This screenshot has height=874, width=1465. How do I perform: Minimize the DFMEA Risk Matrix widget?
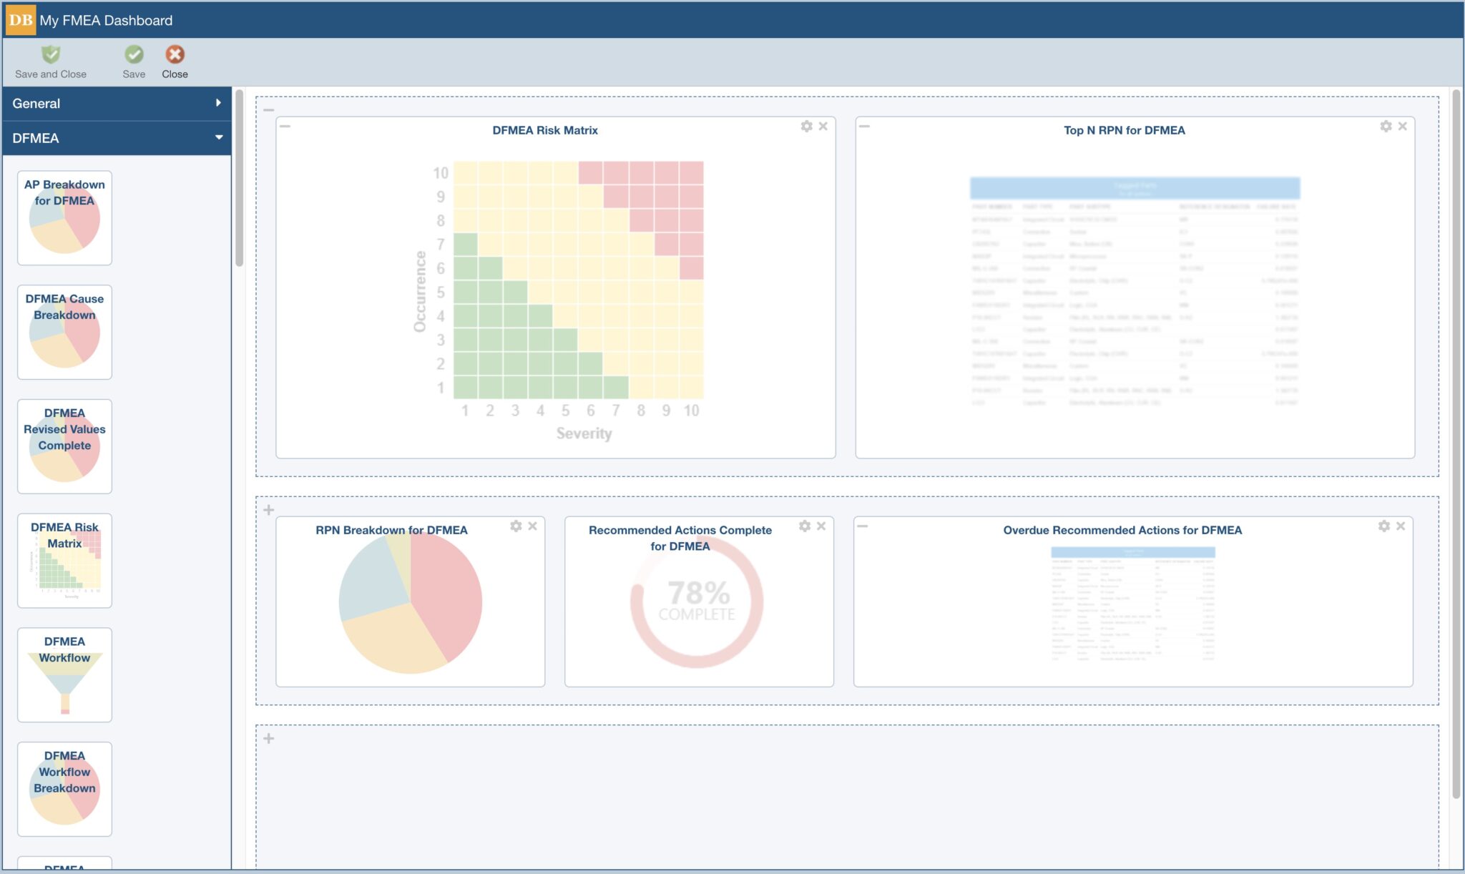(287, 126)
